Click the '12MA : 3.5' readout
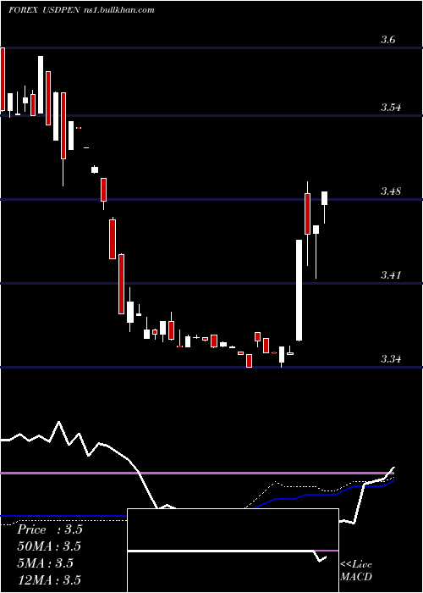 (49, 579)
